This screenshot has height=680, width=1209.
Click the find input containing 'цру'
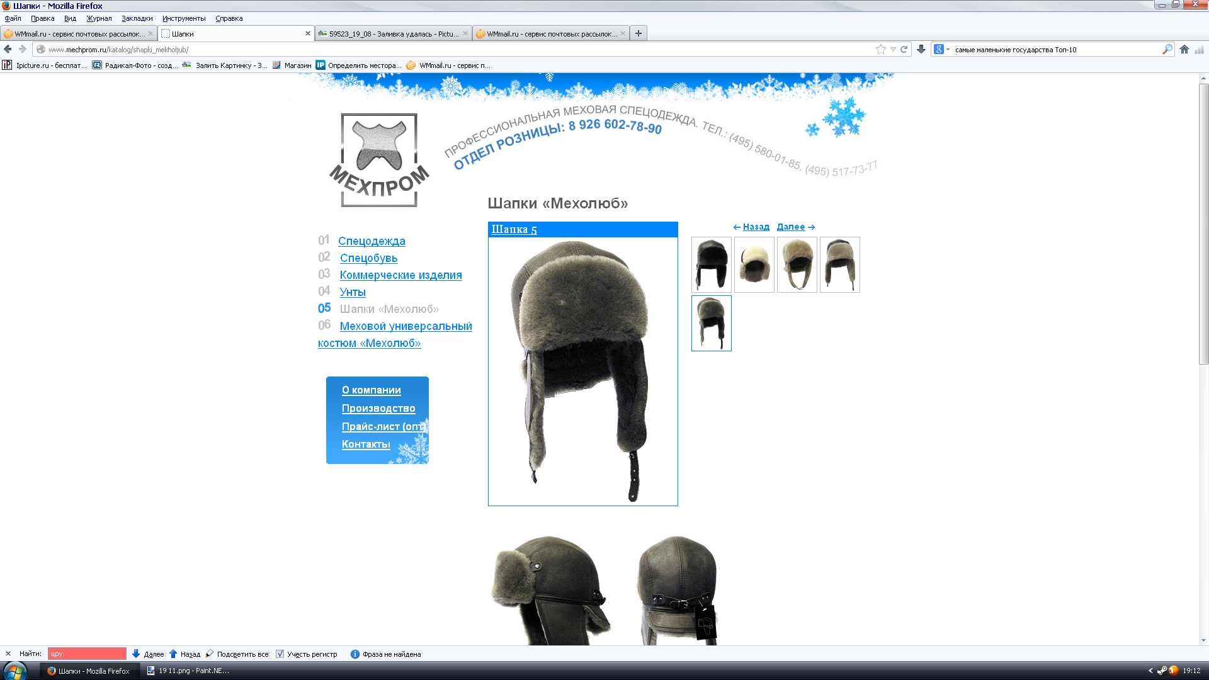[87, 654]
